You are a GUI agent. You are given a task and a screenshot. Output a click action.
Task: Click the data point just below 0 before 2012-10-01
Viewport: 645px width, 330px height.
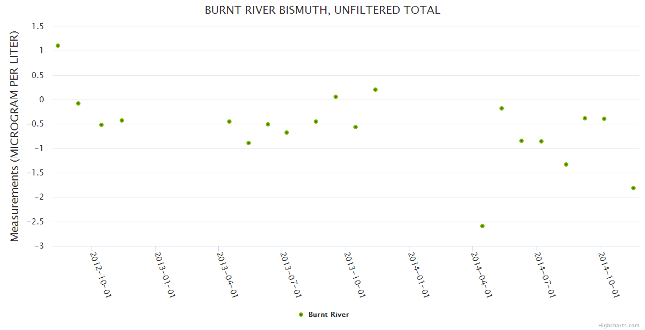(x=78, y=103)
